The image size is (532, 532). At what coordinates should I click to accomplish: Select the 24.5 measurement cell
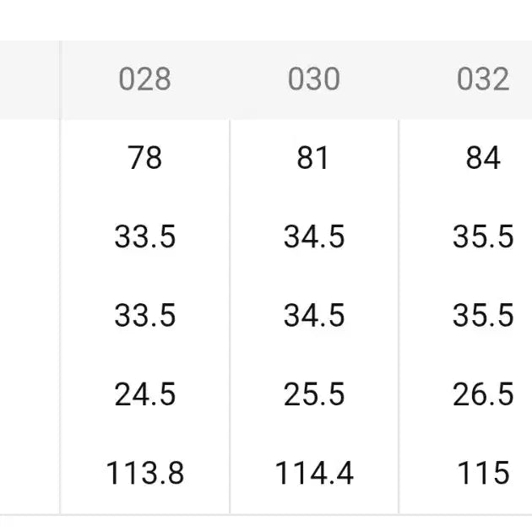[144, 394]
